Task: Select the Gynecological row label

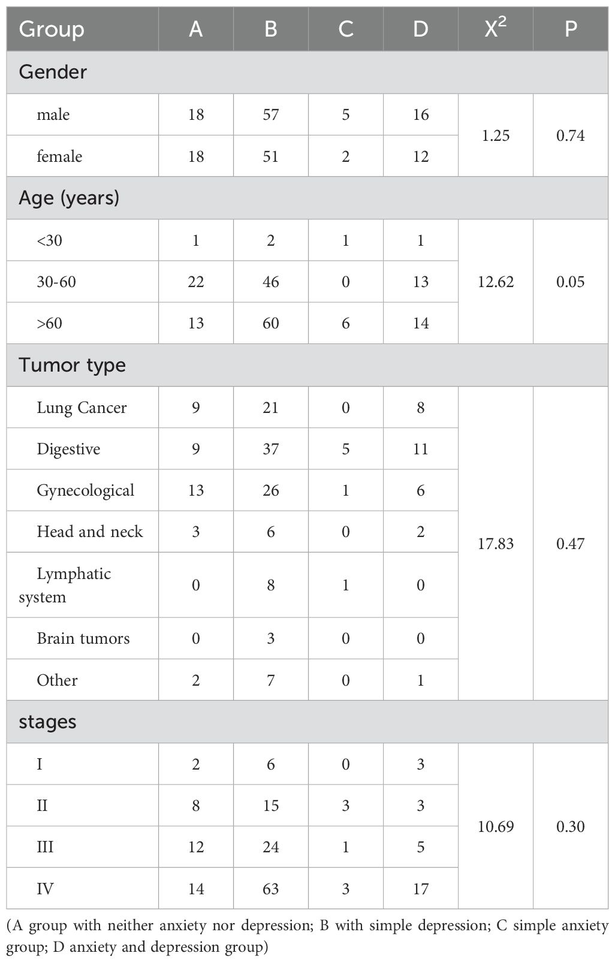Action: point(85,490)
